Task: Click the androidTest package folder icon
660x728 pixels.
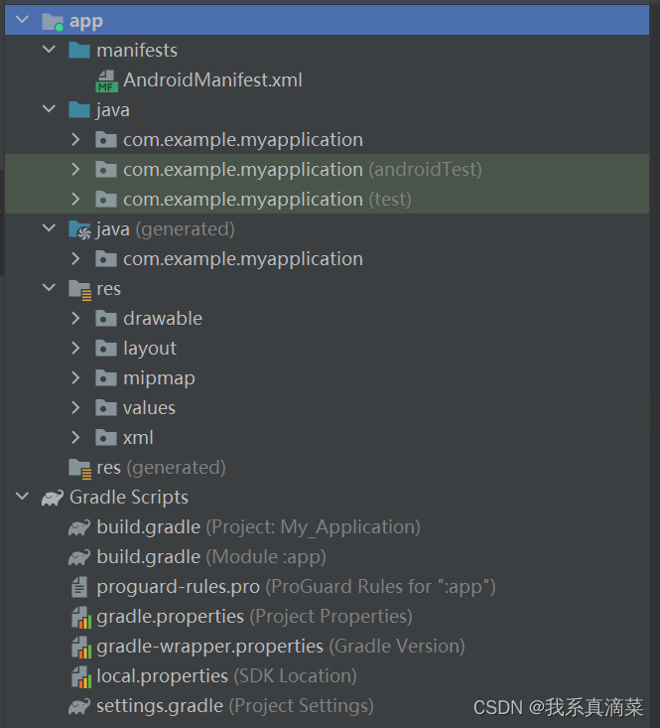Action: [106, 170]
